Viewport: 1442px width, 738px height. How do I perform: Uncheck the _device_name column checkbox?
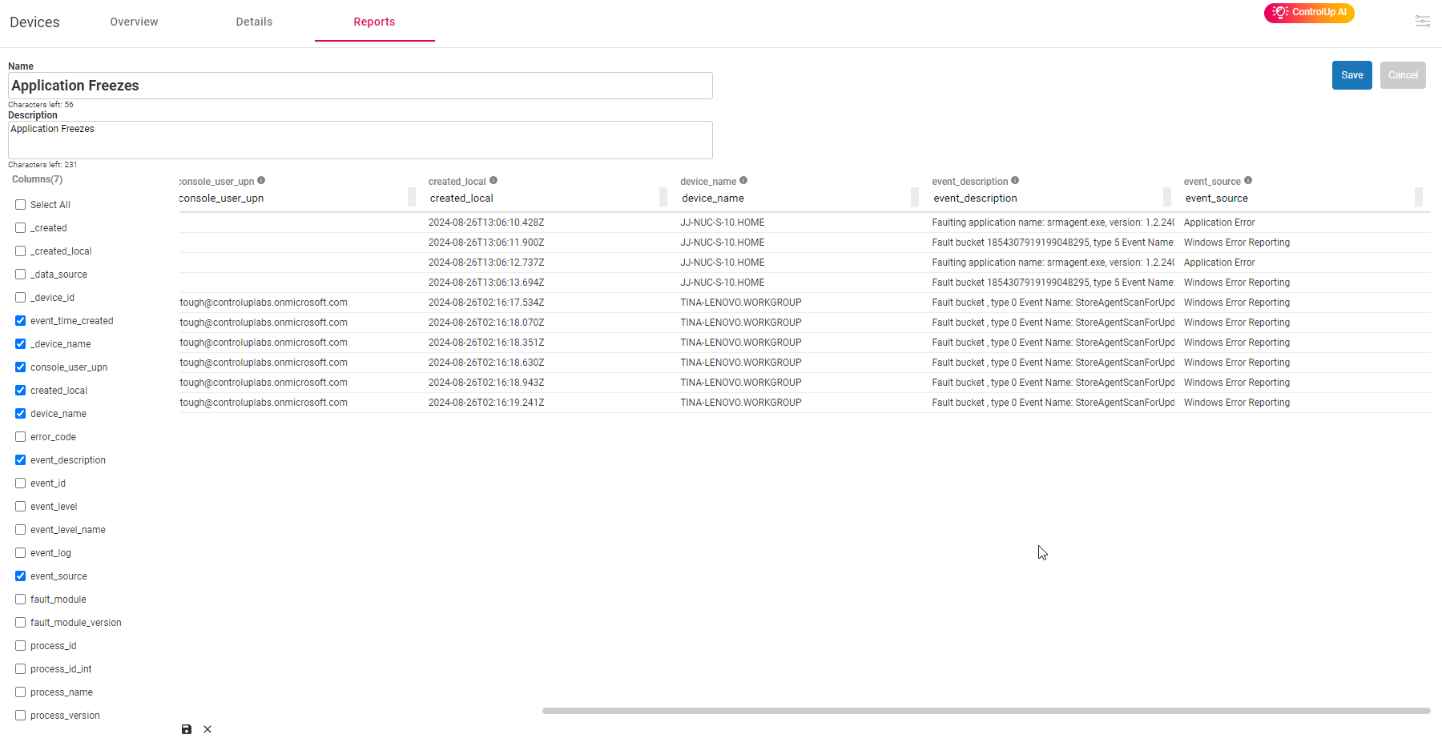click(21, 344)
